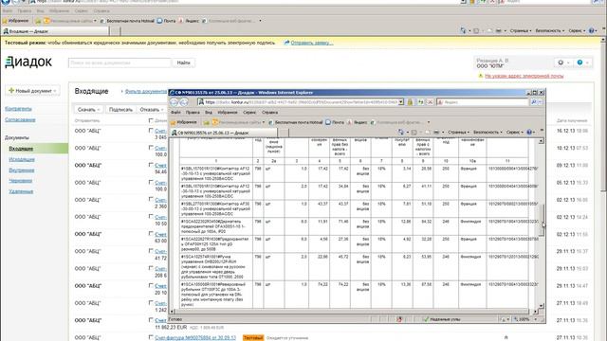Image resolution: width=607 pixels, height=341 pixels.
Task: Open Контрагенты link in sidebar
Action: 18,109
